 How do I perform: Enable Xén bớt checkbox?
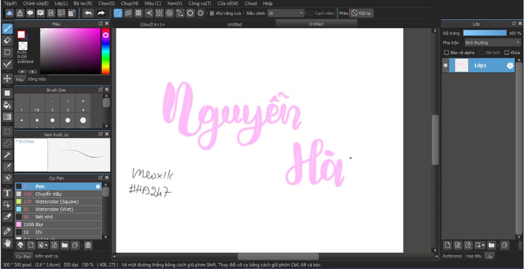pyautogui.click(x=481, y=53)
